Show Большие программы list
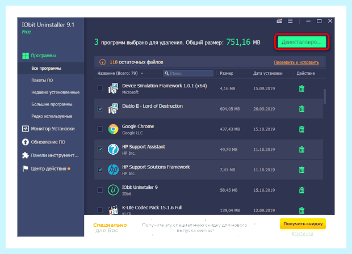The image size is (352, 254). click(52, 104)
